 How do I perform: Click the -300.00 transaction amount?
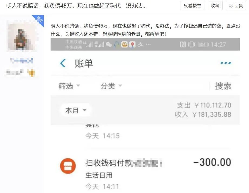[x=212, y=162]
